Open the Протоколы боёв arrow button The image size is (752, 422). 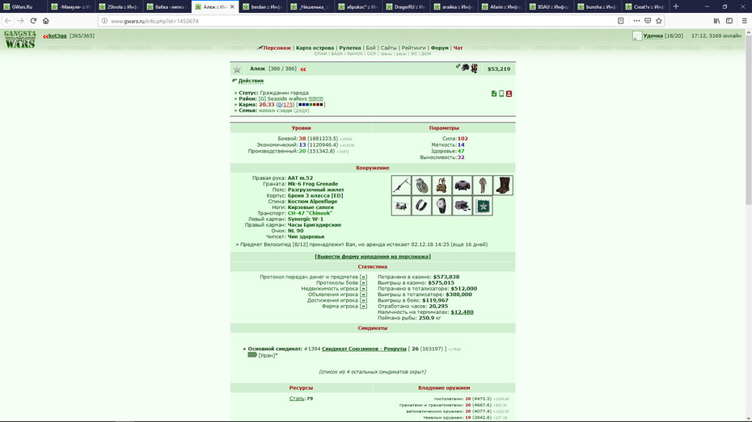point(363,282)
